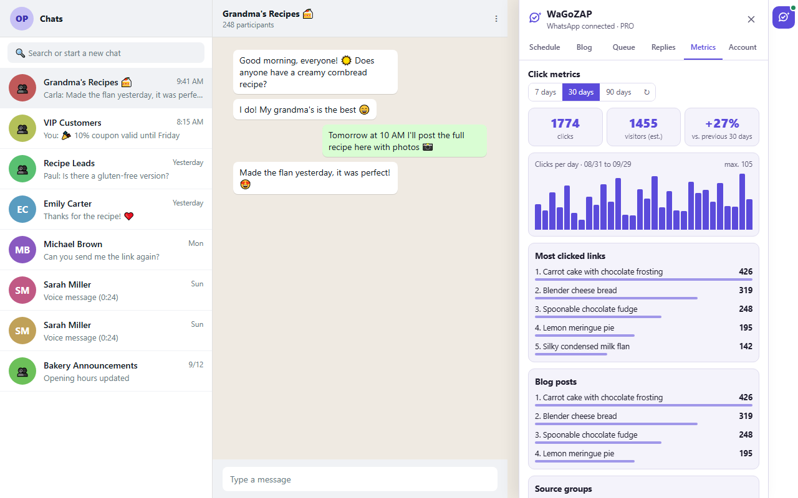Open the VIP Customers chat
This screenshot has width=798, height=498.
[x=106, y=128]
